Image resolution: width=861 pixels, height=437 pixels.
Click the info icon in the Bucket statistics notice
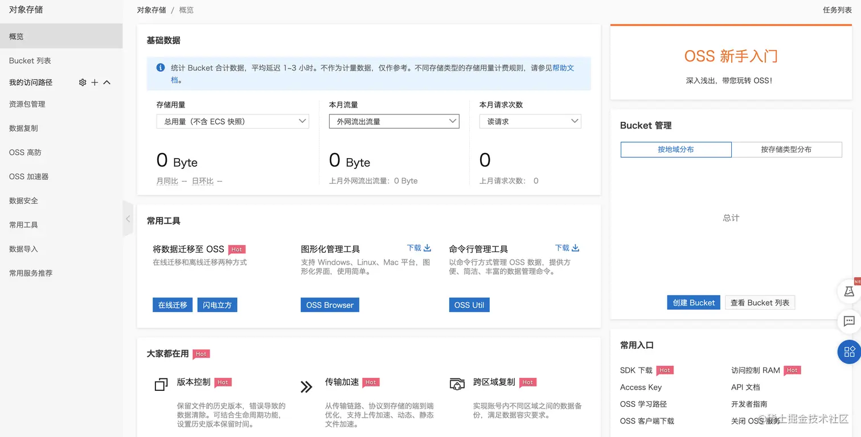[160, 67]
